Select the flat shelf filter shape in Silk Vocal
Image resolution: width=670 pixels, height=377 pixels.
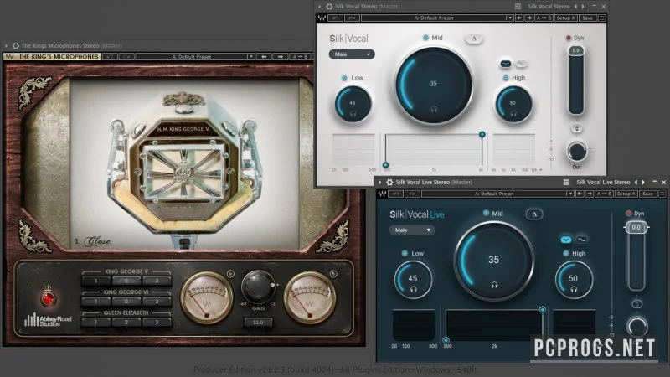pos(506,65)
